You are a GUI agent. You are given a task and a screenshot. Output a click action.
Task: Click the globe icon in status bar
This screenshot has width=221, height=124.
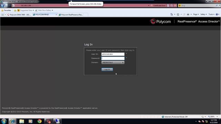pos(163,117)
